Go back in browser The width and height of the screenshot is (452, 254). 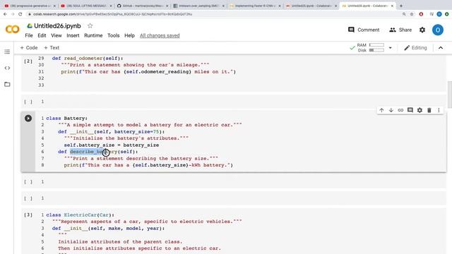click(x=5, y=14)
